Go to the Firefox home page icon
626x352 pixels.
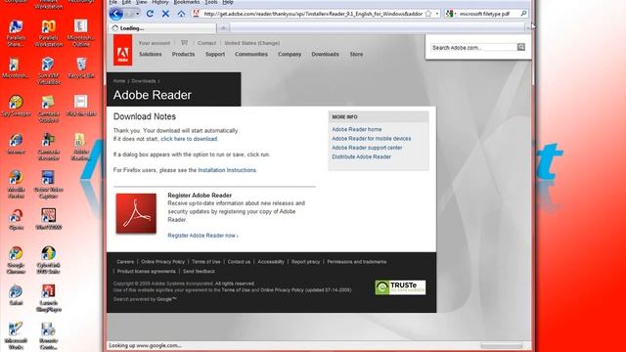pos(181,14)
